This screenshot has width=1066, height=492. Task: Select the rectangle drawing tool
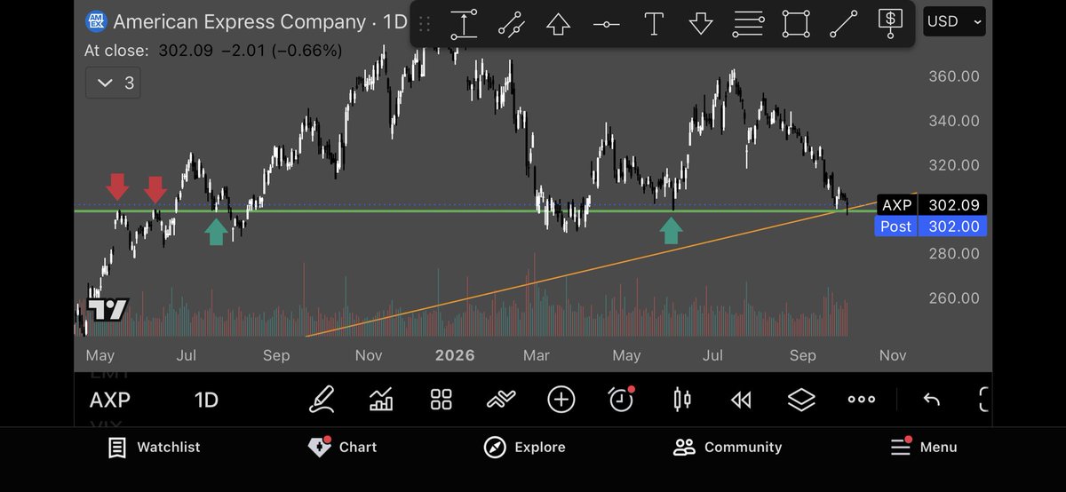pyautogui.click(x=796, y=24)
